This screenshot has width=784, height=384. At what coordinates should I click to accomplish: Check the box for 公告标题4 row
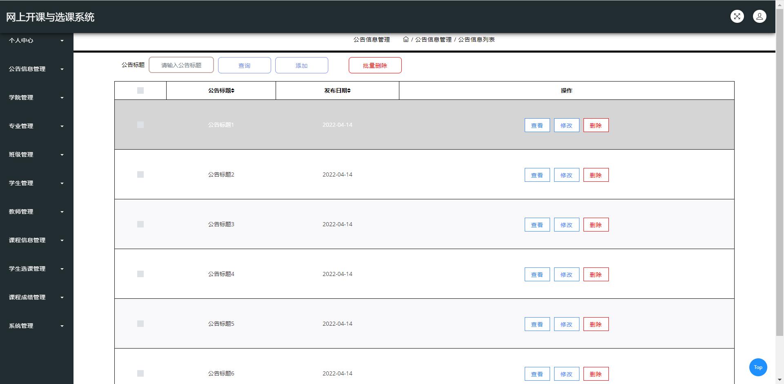coord(140,274)
